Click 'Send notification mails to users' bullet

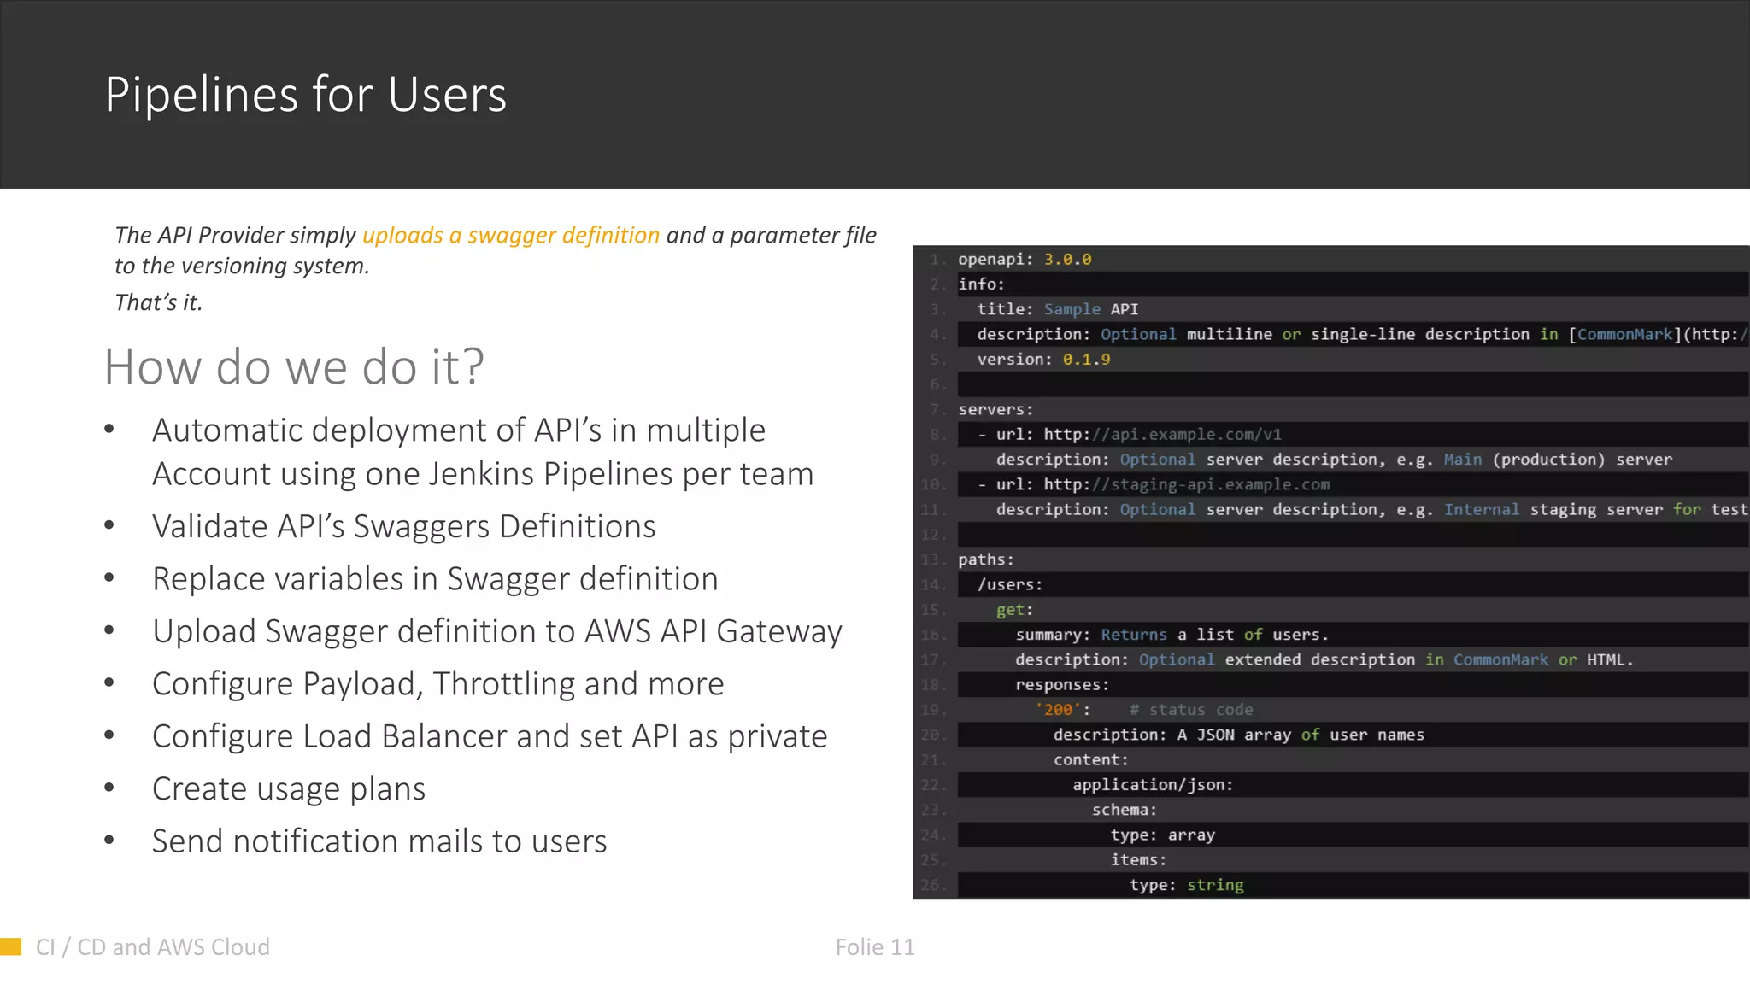coord(379,841)
